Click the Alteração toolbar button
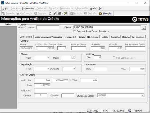150x113 pixels. 105,13
